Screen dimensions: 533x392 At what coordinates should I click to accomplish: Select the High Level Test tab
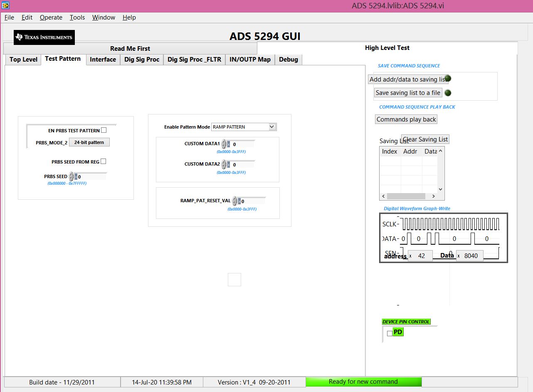click(387, 48)
